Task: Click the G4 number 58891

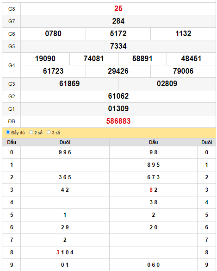Action: [x=143, y=58]
